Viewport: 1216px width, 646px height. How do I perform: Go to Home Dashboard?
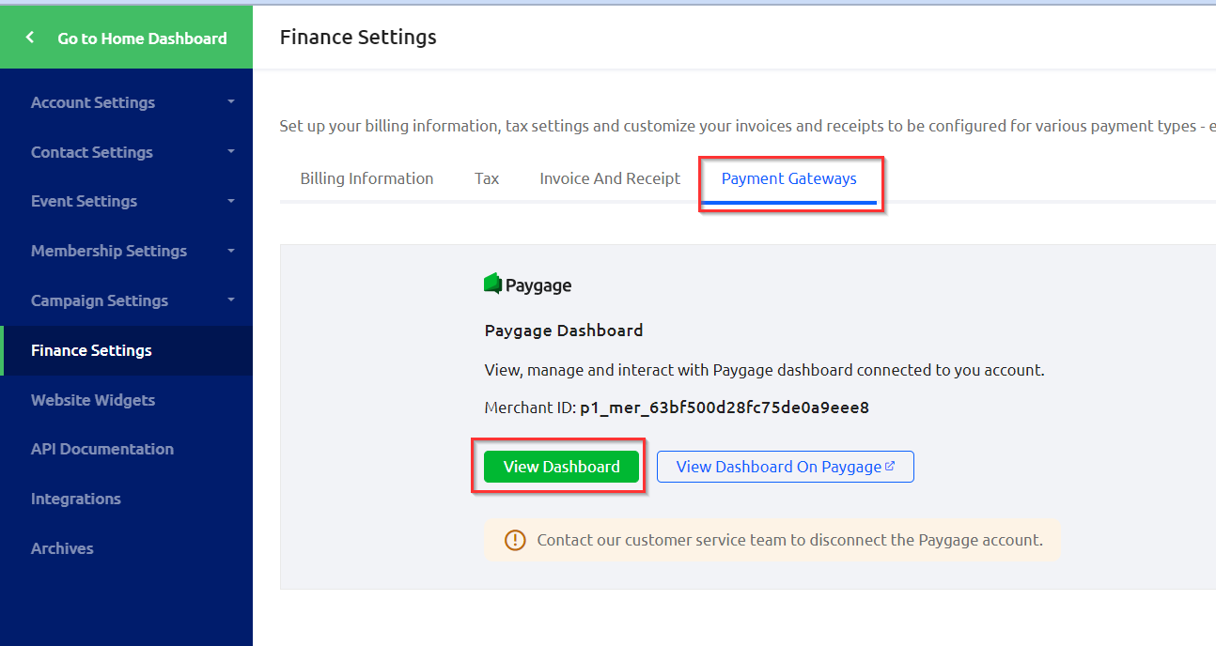[x=126, y=38]
